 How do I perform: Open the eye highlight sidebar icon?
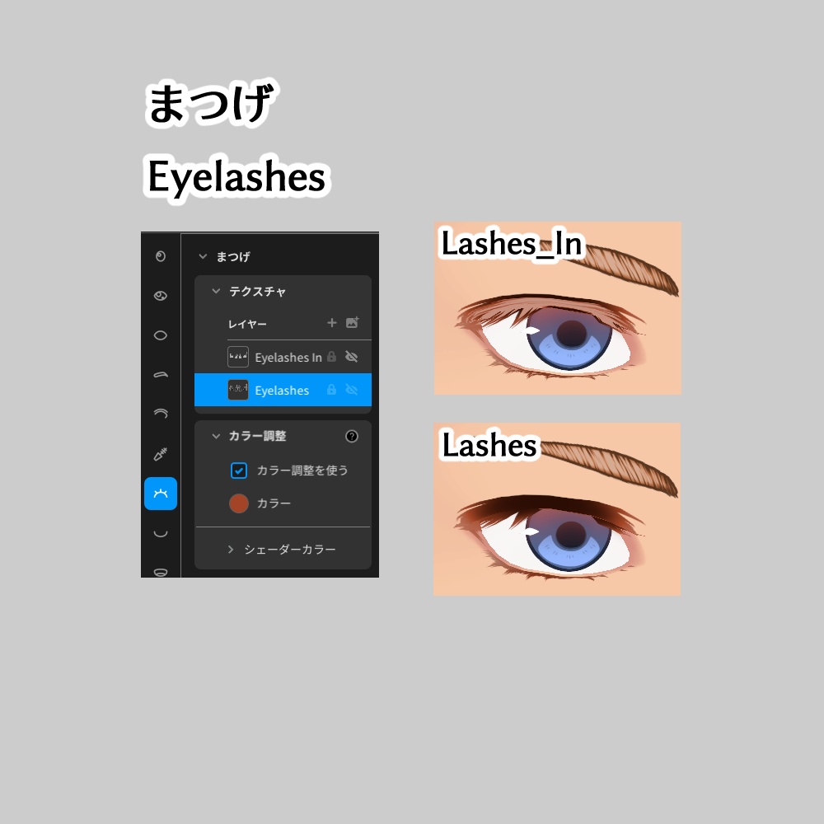click(x=161, y=296)
